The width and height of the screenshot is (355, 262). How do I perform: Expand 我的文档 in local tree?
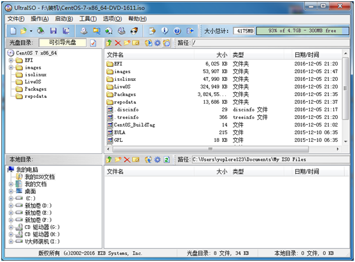click(11, 184)
